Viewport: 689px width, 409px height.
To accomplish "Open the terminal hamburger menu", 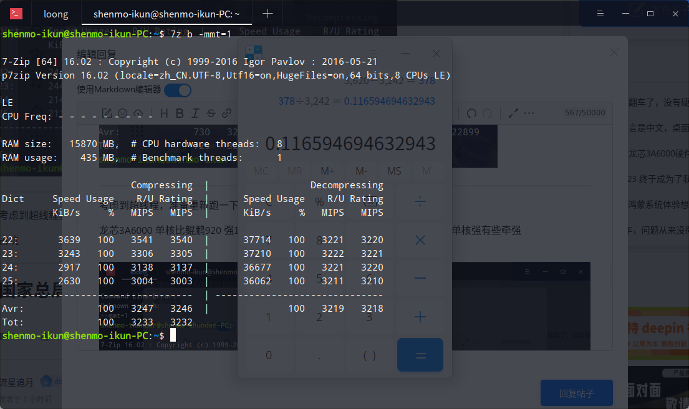I will click(600, 14).
